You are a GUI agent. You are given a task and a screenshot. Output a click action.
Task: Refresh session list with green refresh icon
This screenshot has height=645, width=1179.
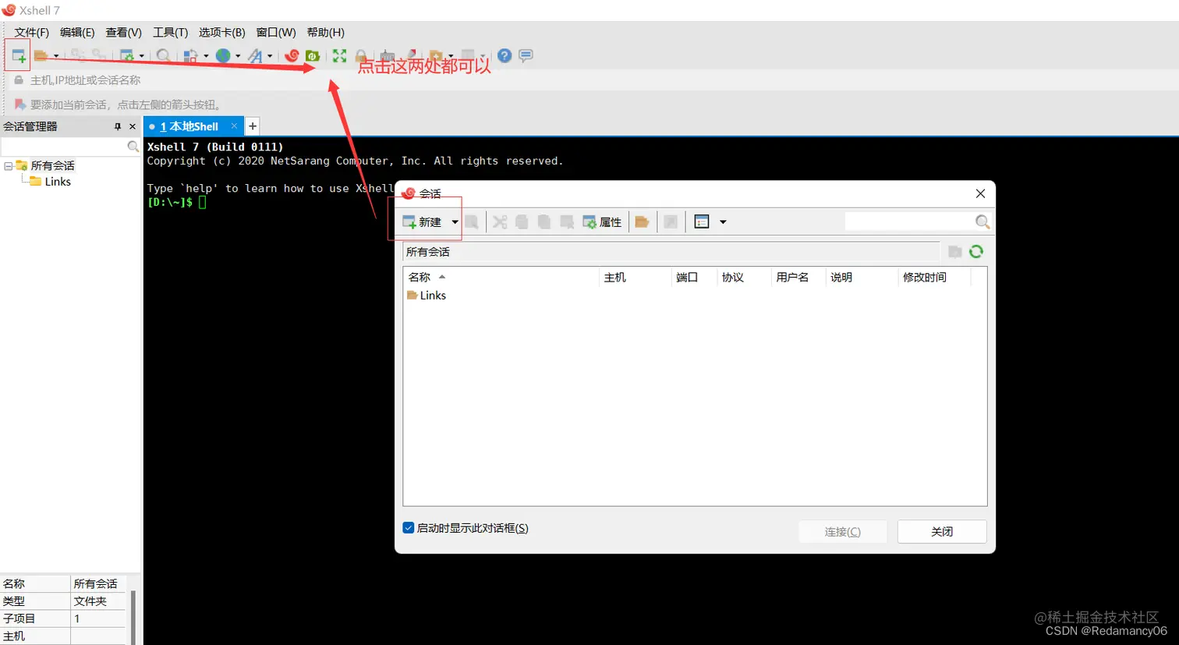tap(976, 251)
